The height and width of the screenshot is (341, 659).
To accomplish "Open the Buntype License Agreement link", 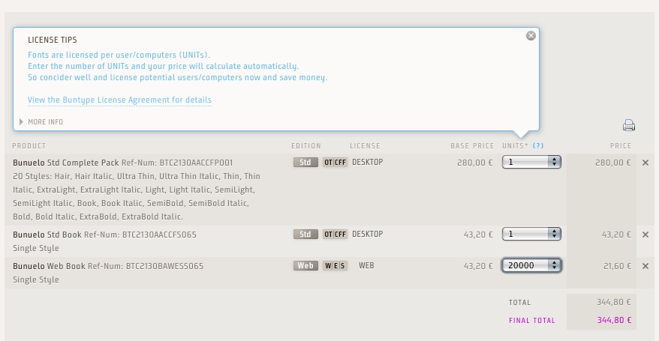I will click(119, 100).
